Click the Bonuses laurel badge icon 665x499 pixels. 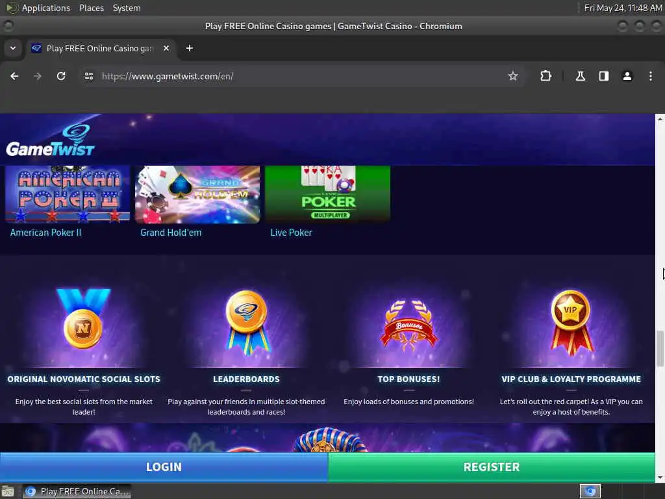[409, 326]
